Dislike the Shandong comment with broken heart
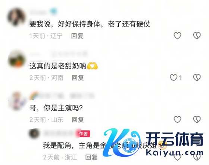 197,119
